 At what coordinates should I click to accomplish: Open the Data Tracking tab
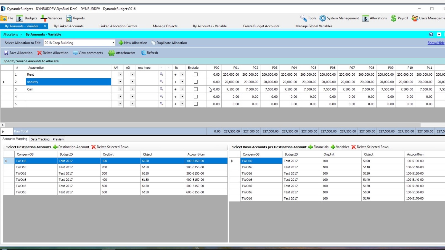[40, 139]
